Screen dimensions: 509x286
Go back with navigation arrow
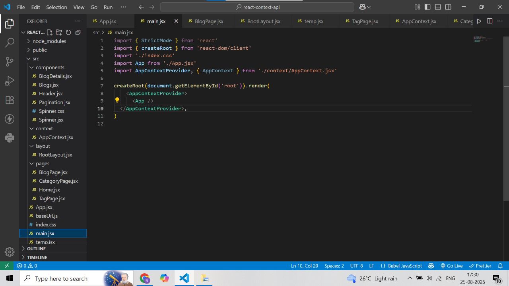point(142,7)
